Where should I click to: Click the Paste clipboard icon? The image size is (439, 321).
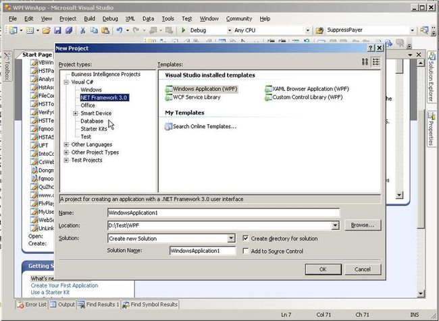tap(105, 30)
